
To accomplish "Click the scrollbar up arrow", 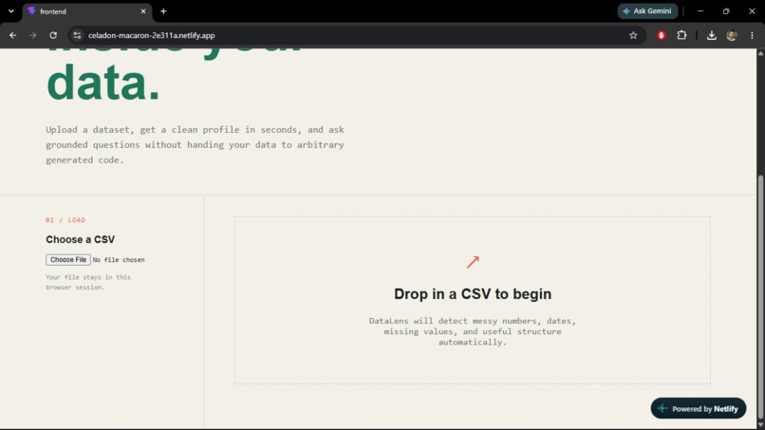I will 760,53.
